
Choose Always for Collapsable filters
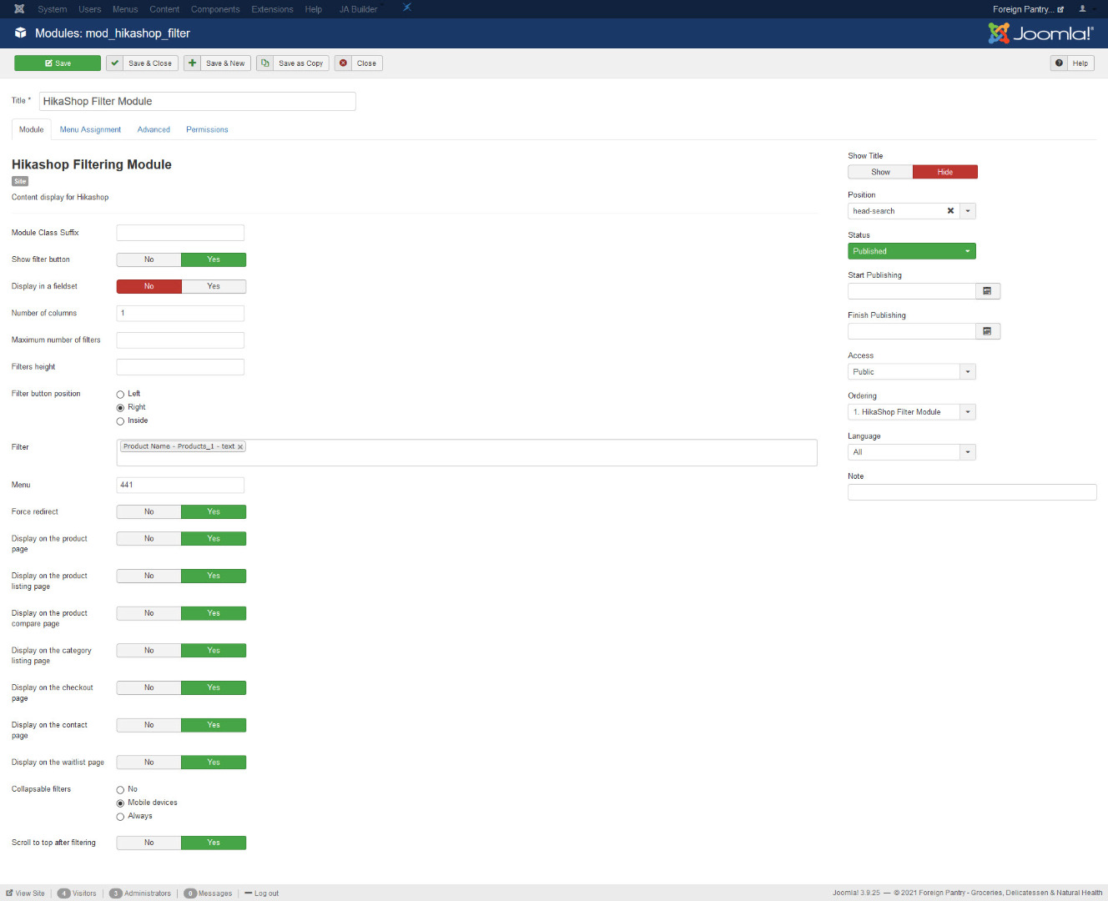coord(120,817)
